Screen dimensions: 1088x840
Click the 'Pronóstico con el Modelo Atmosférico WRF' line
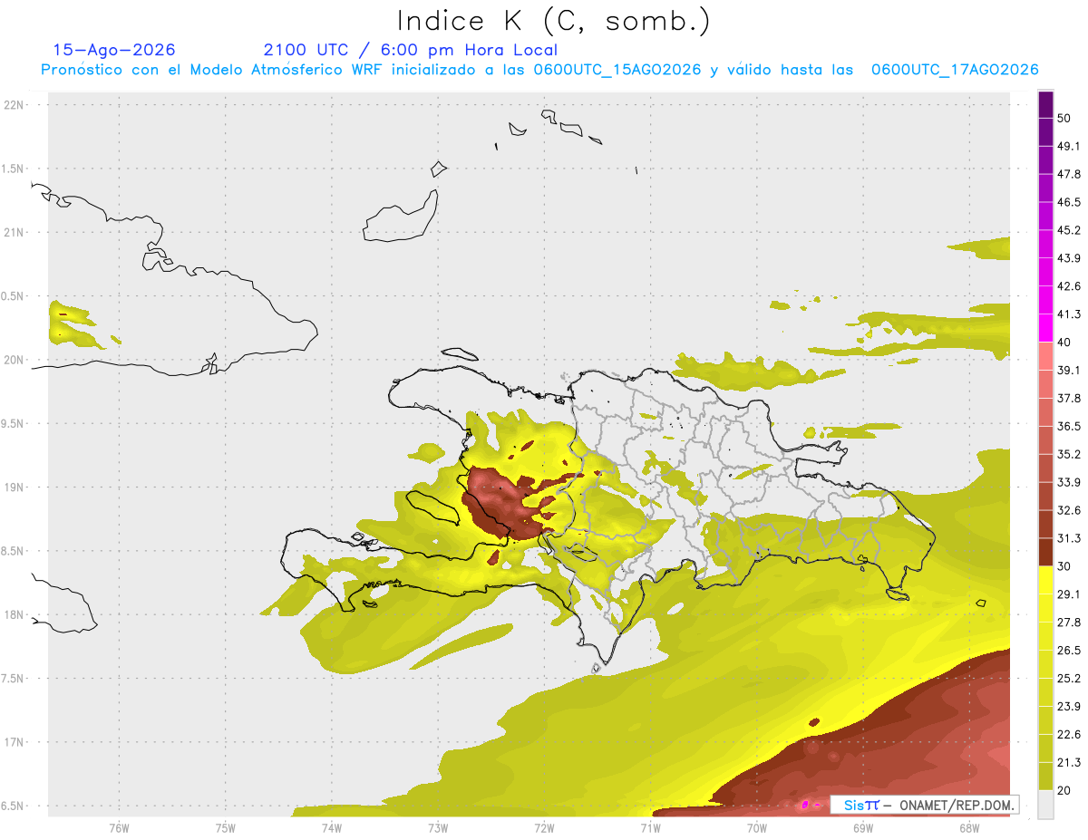tap(539, 70)
